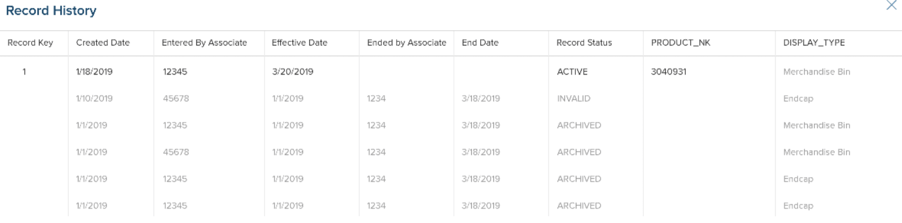Sort by Created Date column header
The image size is (902, 223).
(x=103, y=43)
